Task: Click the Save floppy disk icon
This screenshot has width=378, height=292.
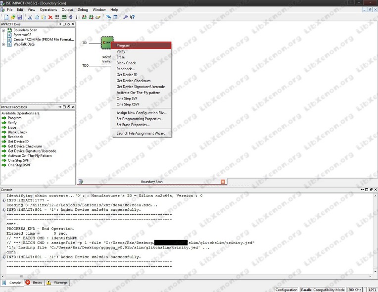Action: click(20, 17)
